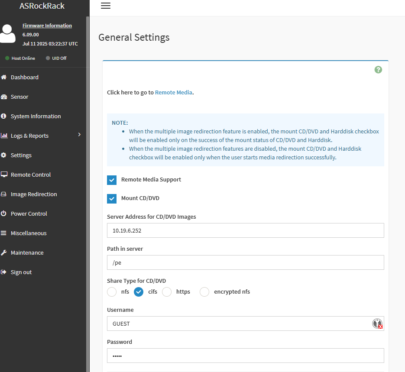Click the Server Address for CD/DVD Images field
The width and height of the screenshot is (405, 372).
click(245, 230)
